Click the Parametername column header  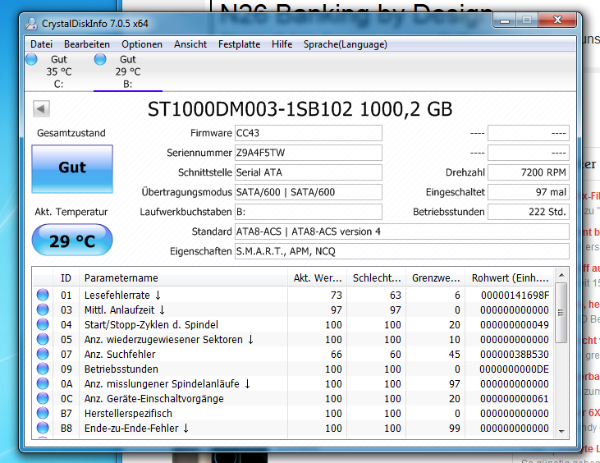(183, 277)
